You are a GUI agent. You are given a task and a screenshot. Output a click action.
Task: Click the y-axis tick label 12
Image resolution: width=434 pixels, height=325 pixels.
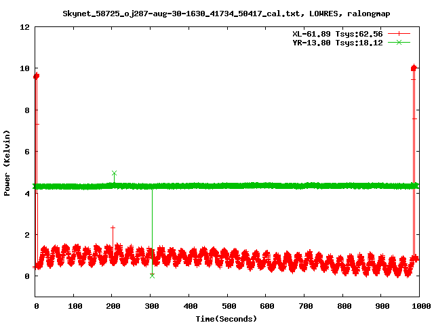point(24,27)
